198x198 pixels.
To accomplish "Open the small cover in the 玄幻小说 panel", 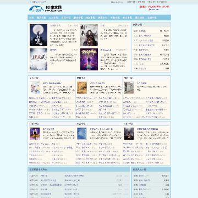I will click(35, 88).
